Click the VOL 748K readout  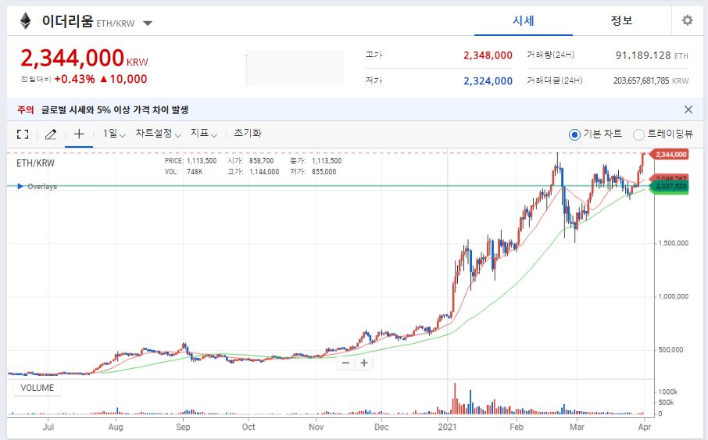(184, 172)
